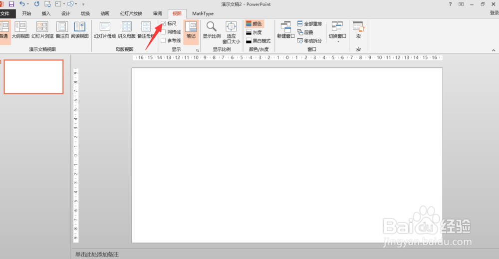This screenshot has height=259, width=499.
Task: Open 讲义母版 handout master view
Action: (127, 30)
